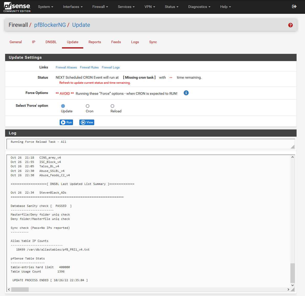Open the Status dropdown menu

coord(172,7)
